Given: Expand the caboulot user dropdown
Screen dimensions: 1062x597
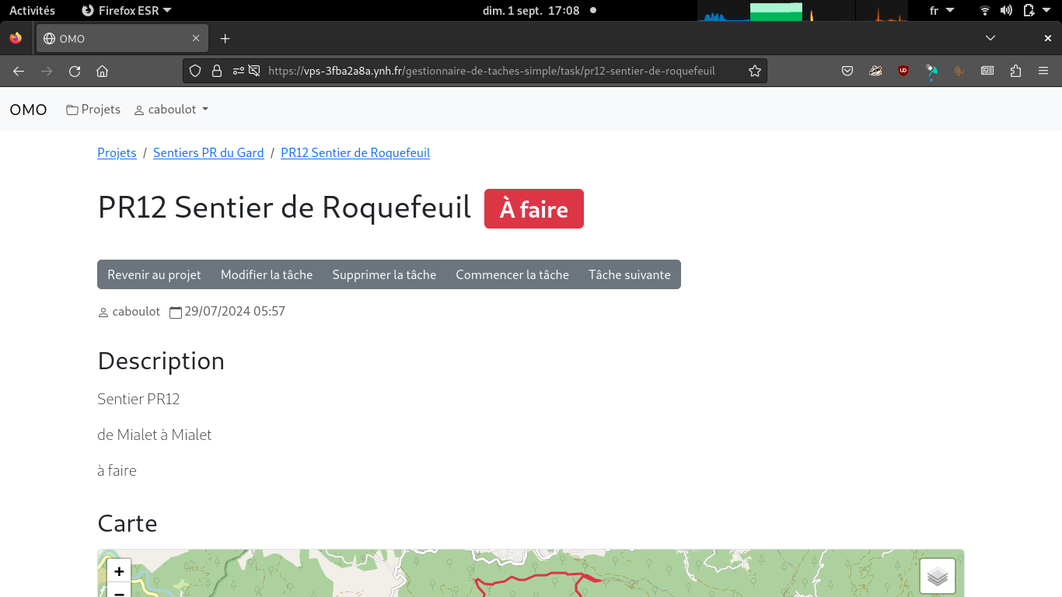Looking at the screenshot, I should pos(172,110).
